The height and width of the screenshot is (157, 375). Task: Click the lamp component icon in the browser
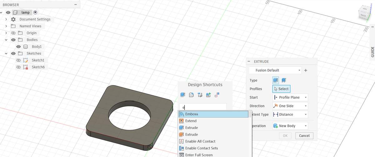pos(15,12)
